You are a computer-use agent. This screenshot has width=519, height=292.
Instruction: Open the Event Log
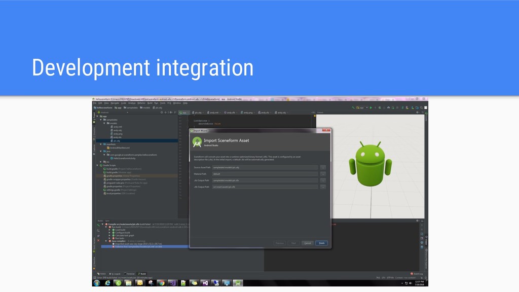[x=417, y=274]
